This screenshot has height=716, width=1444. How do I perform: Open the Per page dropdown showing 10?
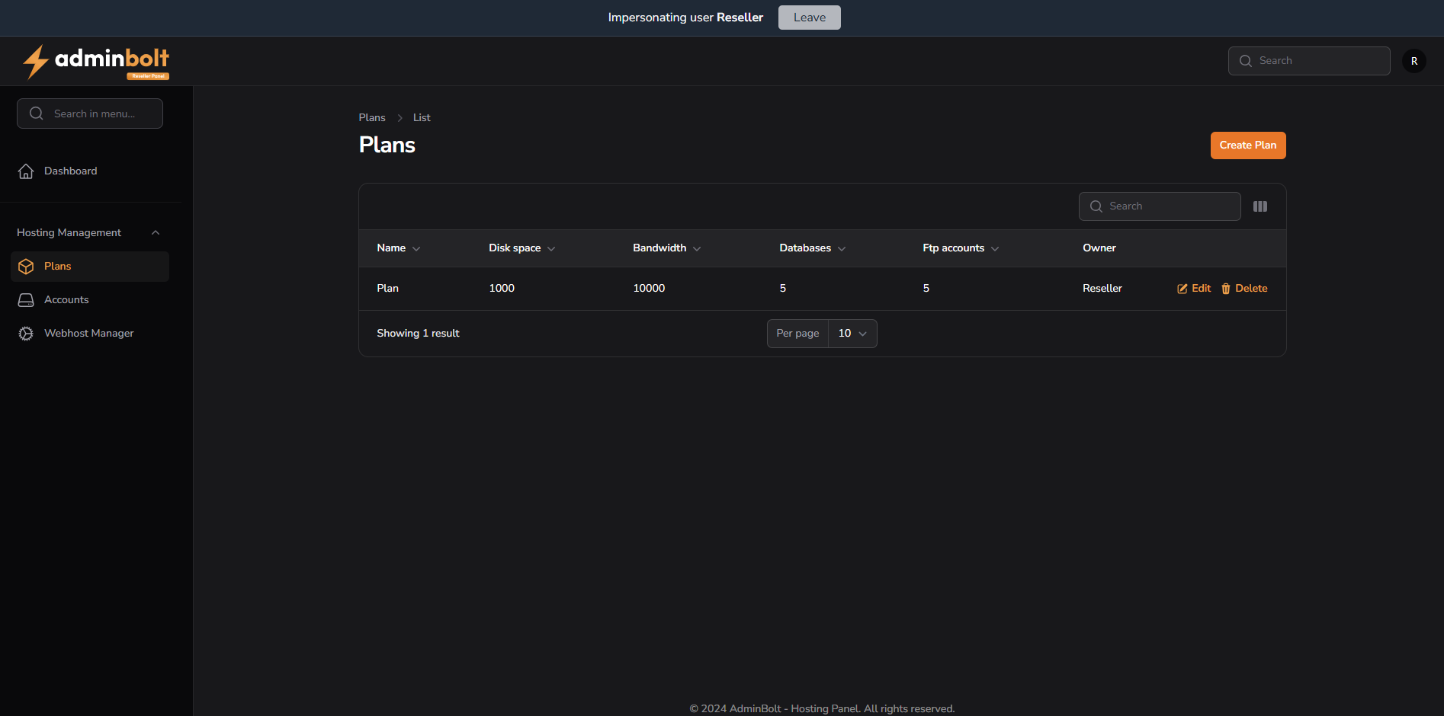(x=852, y=333)
